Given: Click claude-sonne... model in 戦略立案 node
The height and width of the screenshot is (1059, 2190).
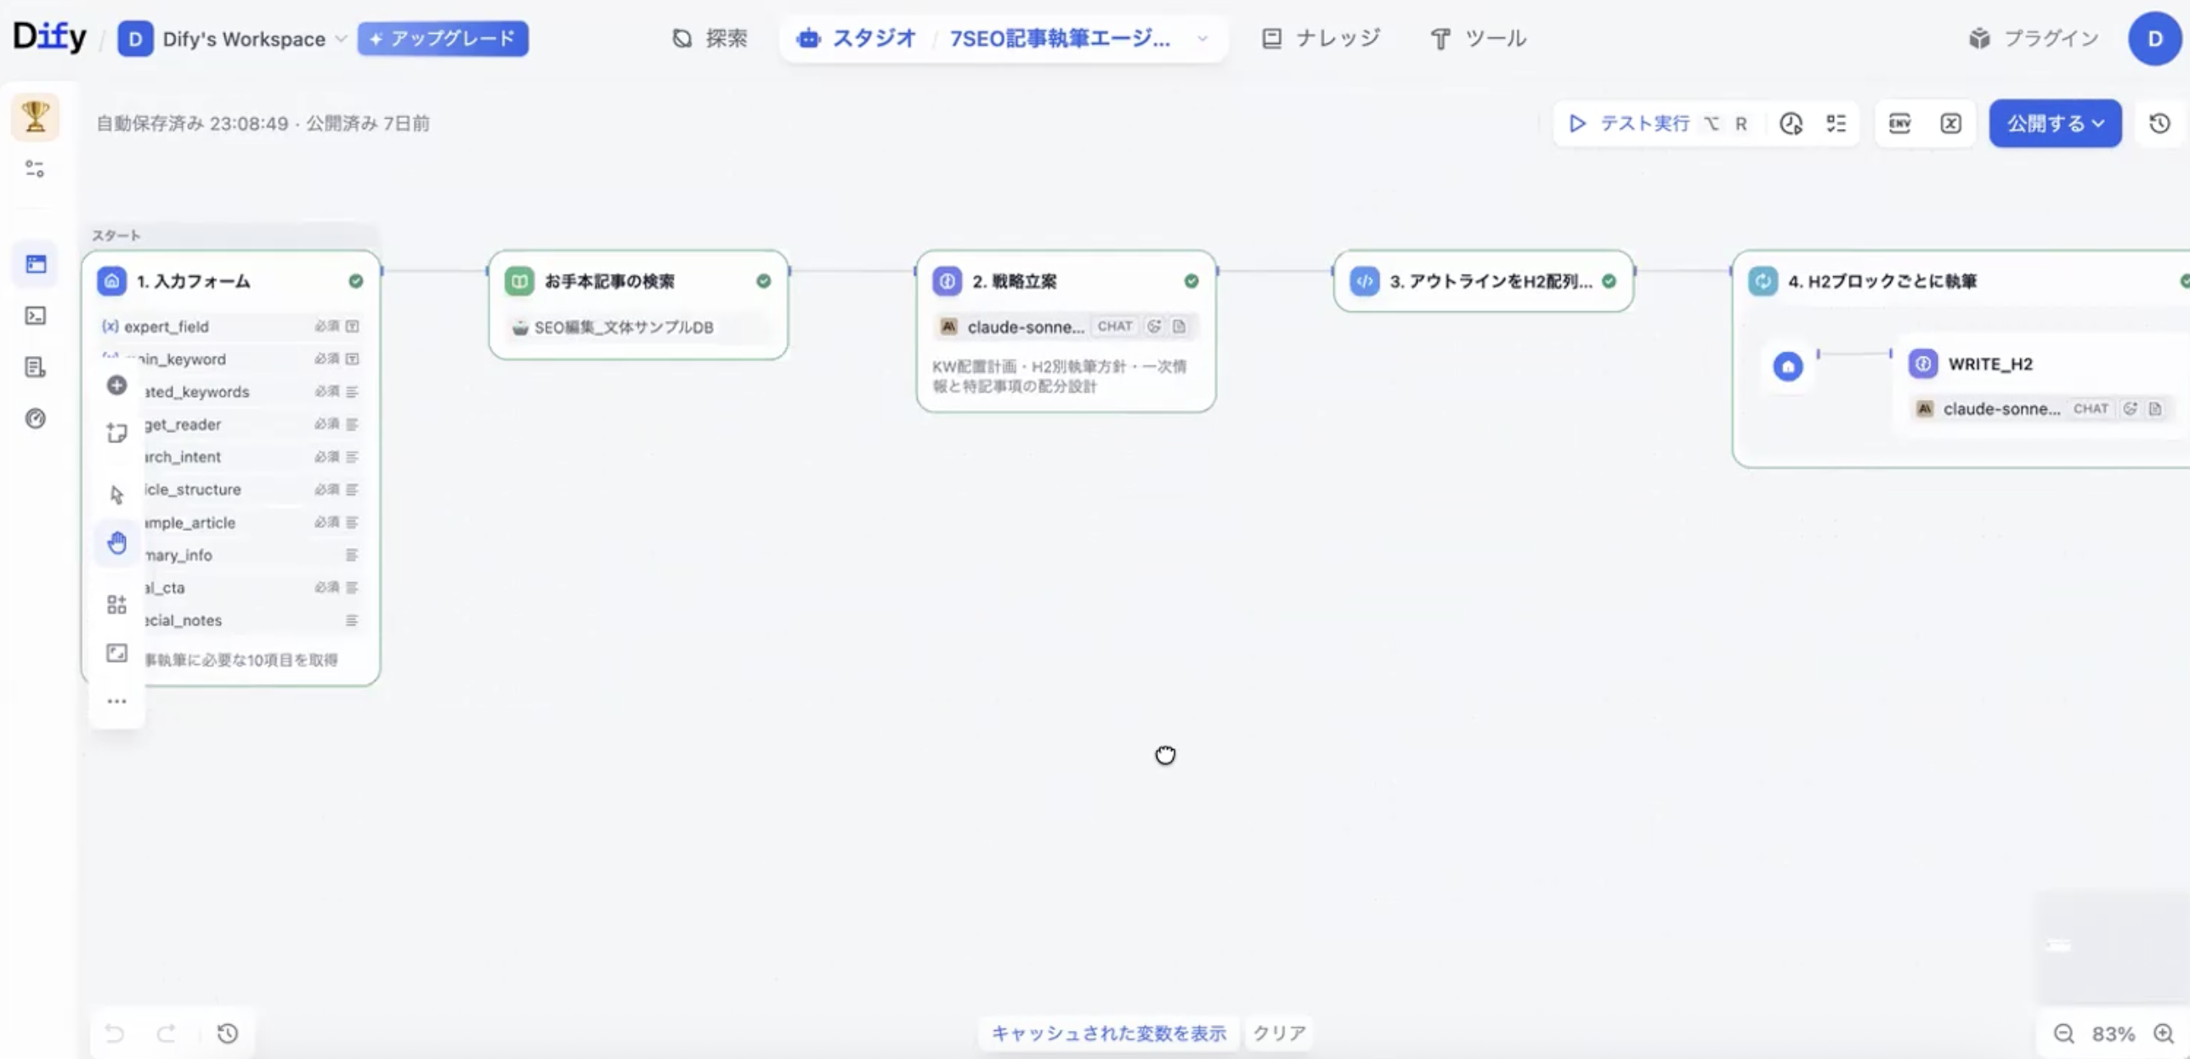Looking at the screenshot, I should pyautogui.click(x=1066, y=326).
